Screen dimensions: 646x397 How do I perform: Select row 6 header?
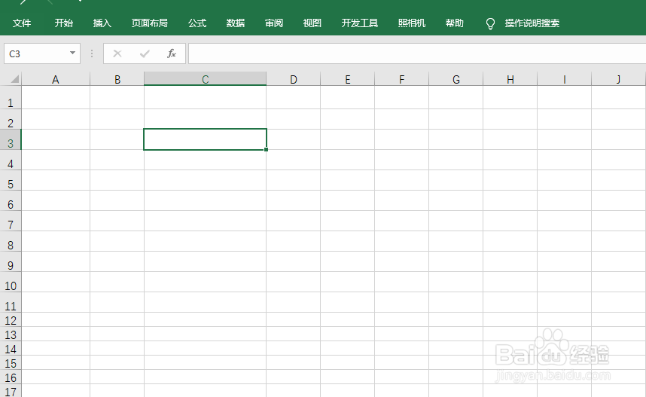11,201
